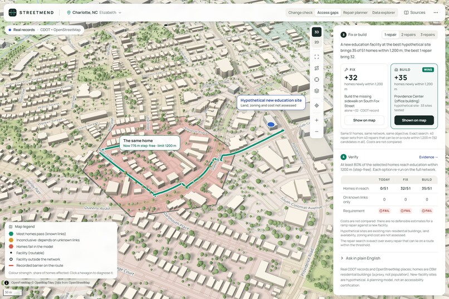Open the Charlotte, NC Elizabeth location dropdown
The height and width of the screenshot is (299, 449).
coord(94,13)
